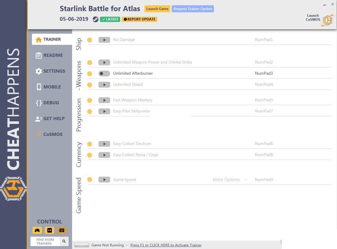This screenshot has width=337, height=249.
Task: Click the info icon beside Easy Collect Nova / Cogs
Action: click(90, 155)
